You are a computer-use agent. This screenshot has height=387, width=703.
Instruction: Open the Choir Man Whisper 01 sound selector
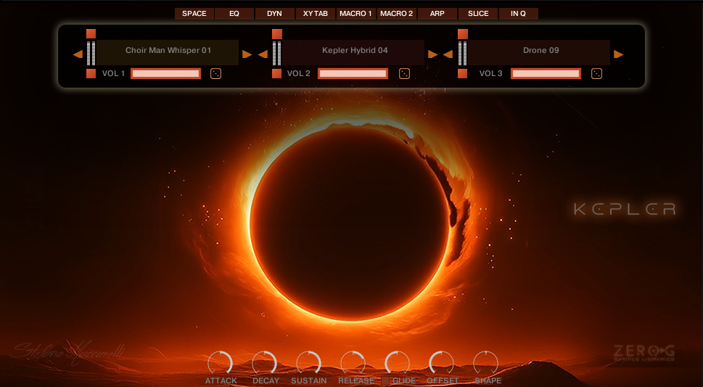168,51
